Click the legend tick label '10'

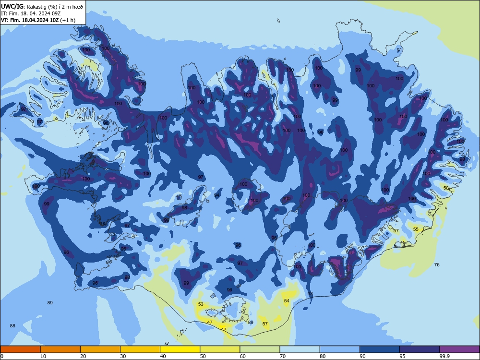(x=43, y=356)
